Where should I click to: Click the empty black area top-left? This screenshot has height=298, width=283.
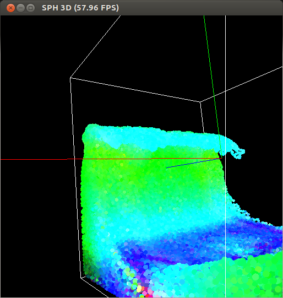pyautogui.click(x=34, y=57)
